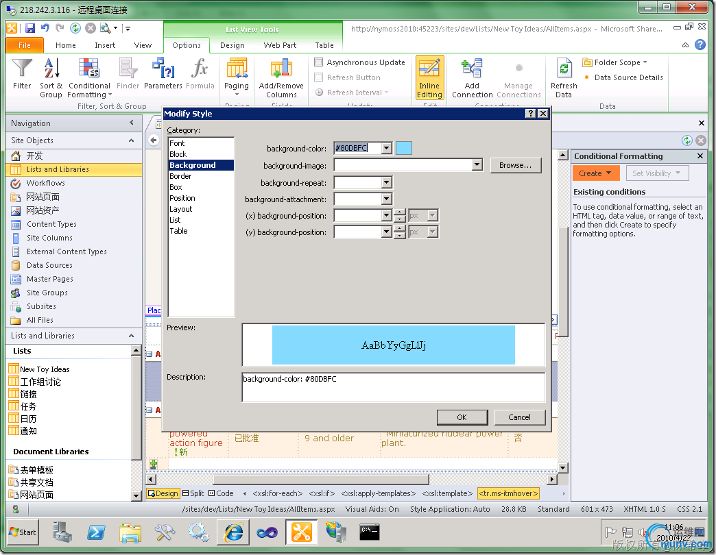716x555 pixels.
Task: Open PowerShell from taskbar
Action: 96,532
